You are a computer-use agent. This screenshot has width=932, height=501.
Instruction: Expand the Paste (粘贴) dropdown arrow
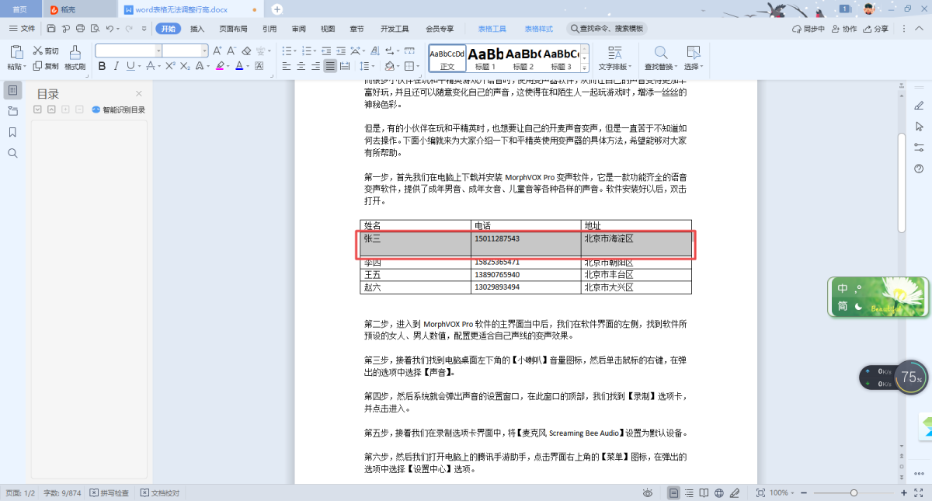[x=25, y=67]
